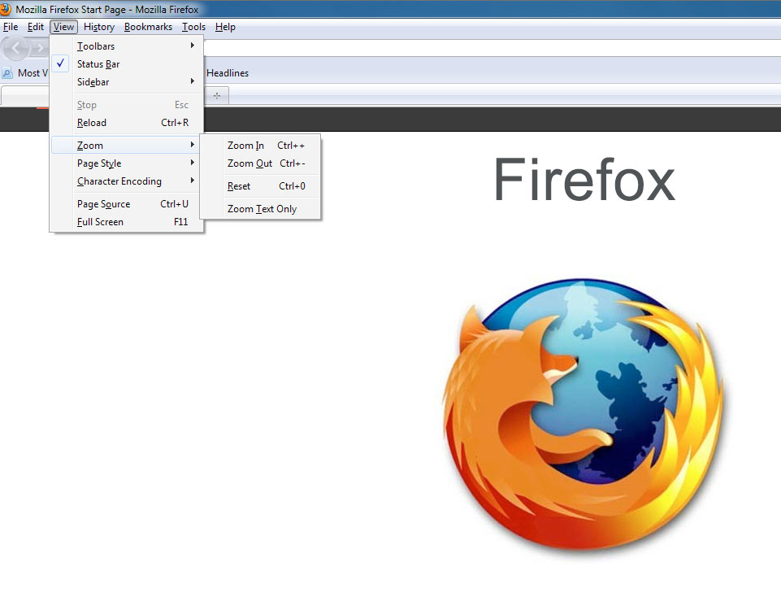Toggle the Status Bar checkmark option
The image size is (781, 601).
[127, 63]
